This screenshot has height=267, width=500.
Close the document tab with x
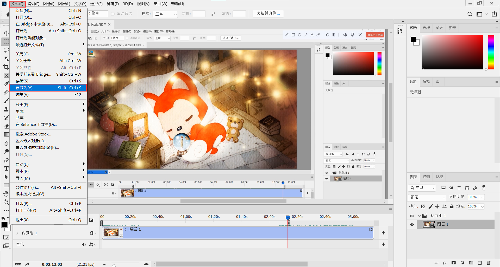click(x=109, y=24)
